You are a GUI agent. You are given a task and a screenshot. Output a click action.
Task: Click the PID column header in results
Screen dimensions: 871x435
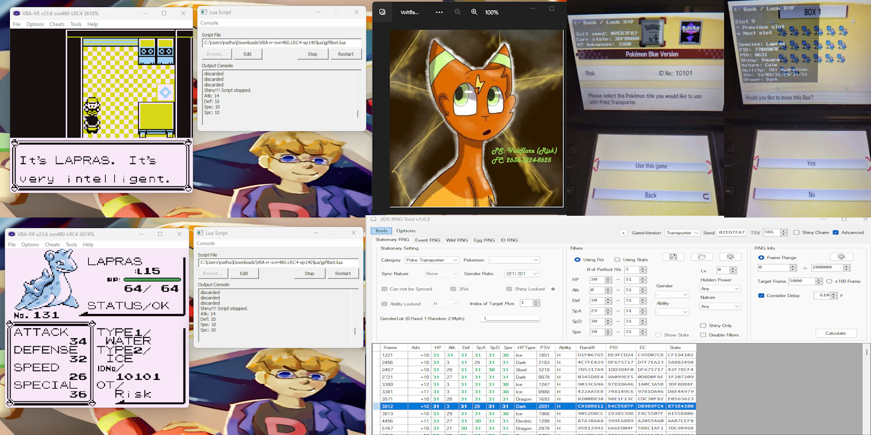(621, 347)
